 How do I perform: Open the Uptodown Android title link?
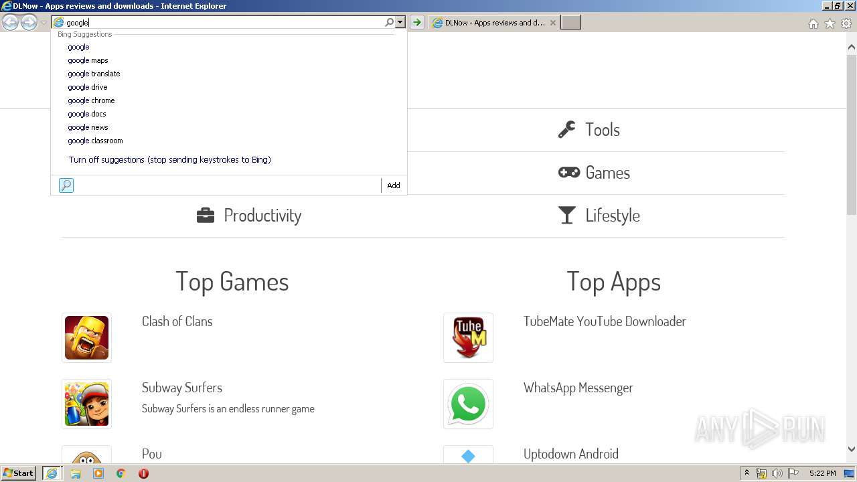pyautogui.click(x=571, y=454)
